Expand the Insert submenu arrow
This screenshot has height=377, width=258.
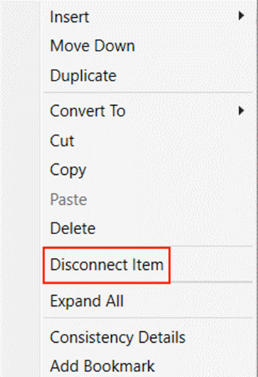[x=241, y=16]
